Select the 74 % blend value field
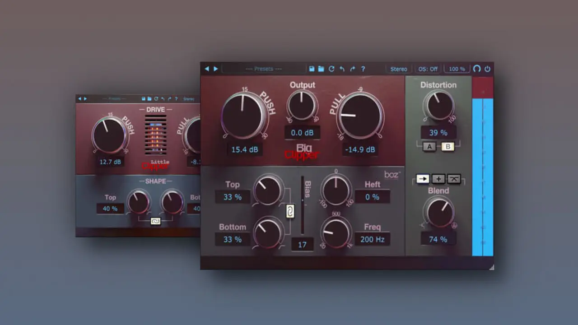Viewport: 578px width, 325px height. 438,239
